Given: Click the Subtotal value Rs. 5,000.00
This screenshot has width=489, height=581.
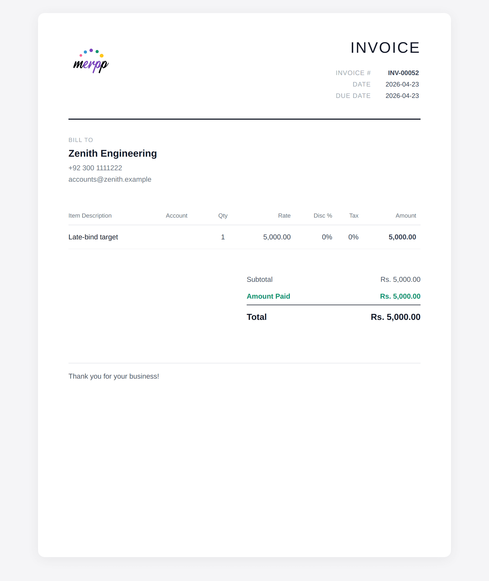Looking at the screenshot, I should pos(400,280).
